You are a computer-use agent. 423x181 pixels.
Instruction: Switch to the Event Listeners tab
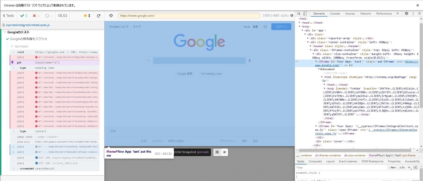tap(348, 161)
